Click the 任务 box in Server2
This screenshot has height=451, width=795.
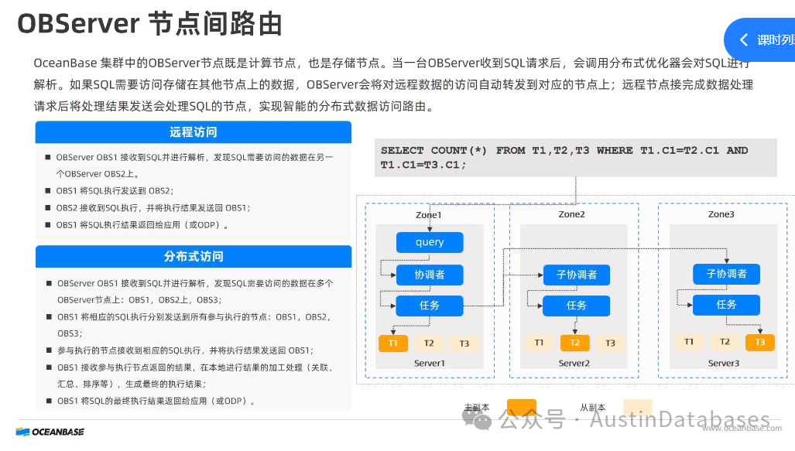pyautogui.click(x=577, y=306)
